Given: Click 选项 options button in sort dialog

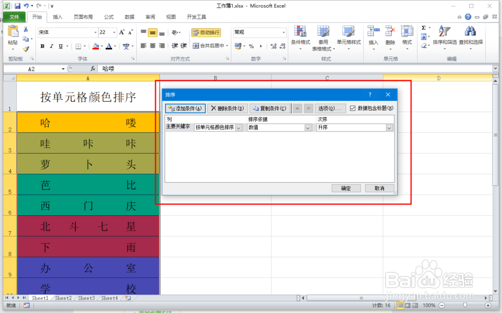Looking at the screenshot, I should click(330, 108).
